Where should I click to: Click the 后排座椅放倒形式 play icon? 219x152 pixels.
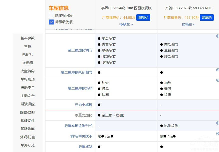[217, 123]
